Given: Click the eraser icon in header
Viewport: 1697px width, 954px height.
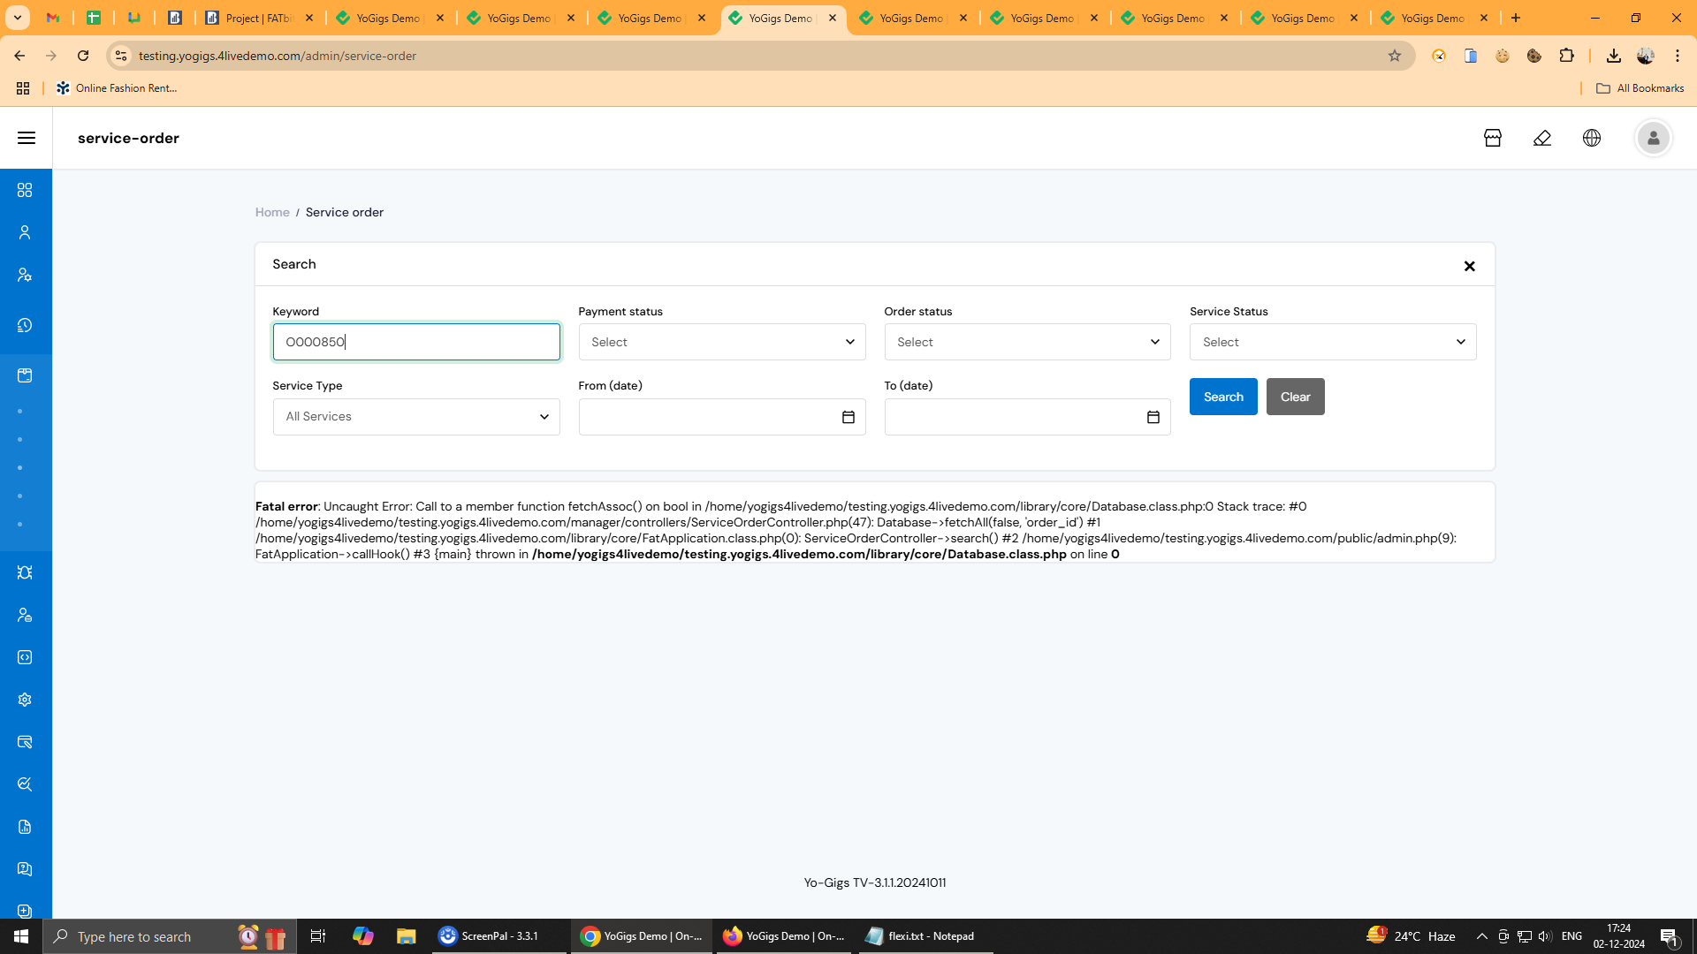Looking at the screenshot, I should coord(1542,138).
